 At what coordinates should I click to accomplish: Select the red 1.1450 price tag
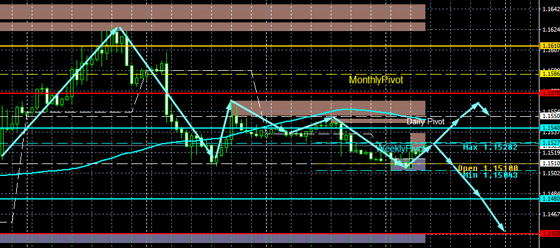coord(549,233)
